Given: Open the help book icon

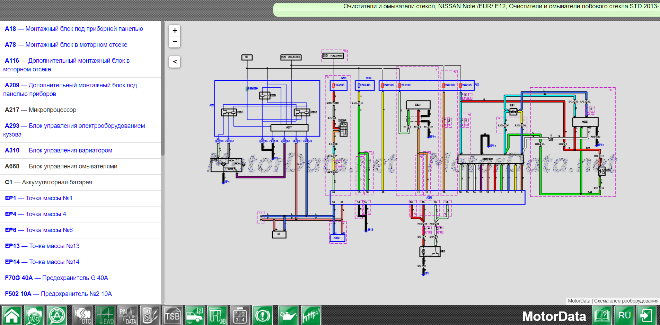Looking at the screenshot, I should pos(602,316).
